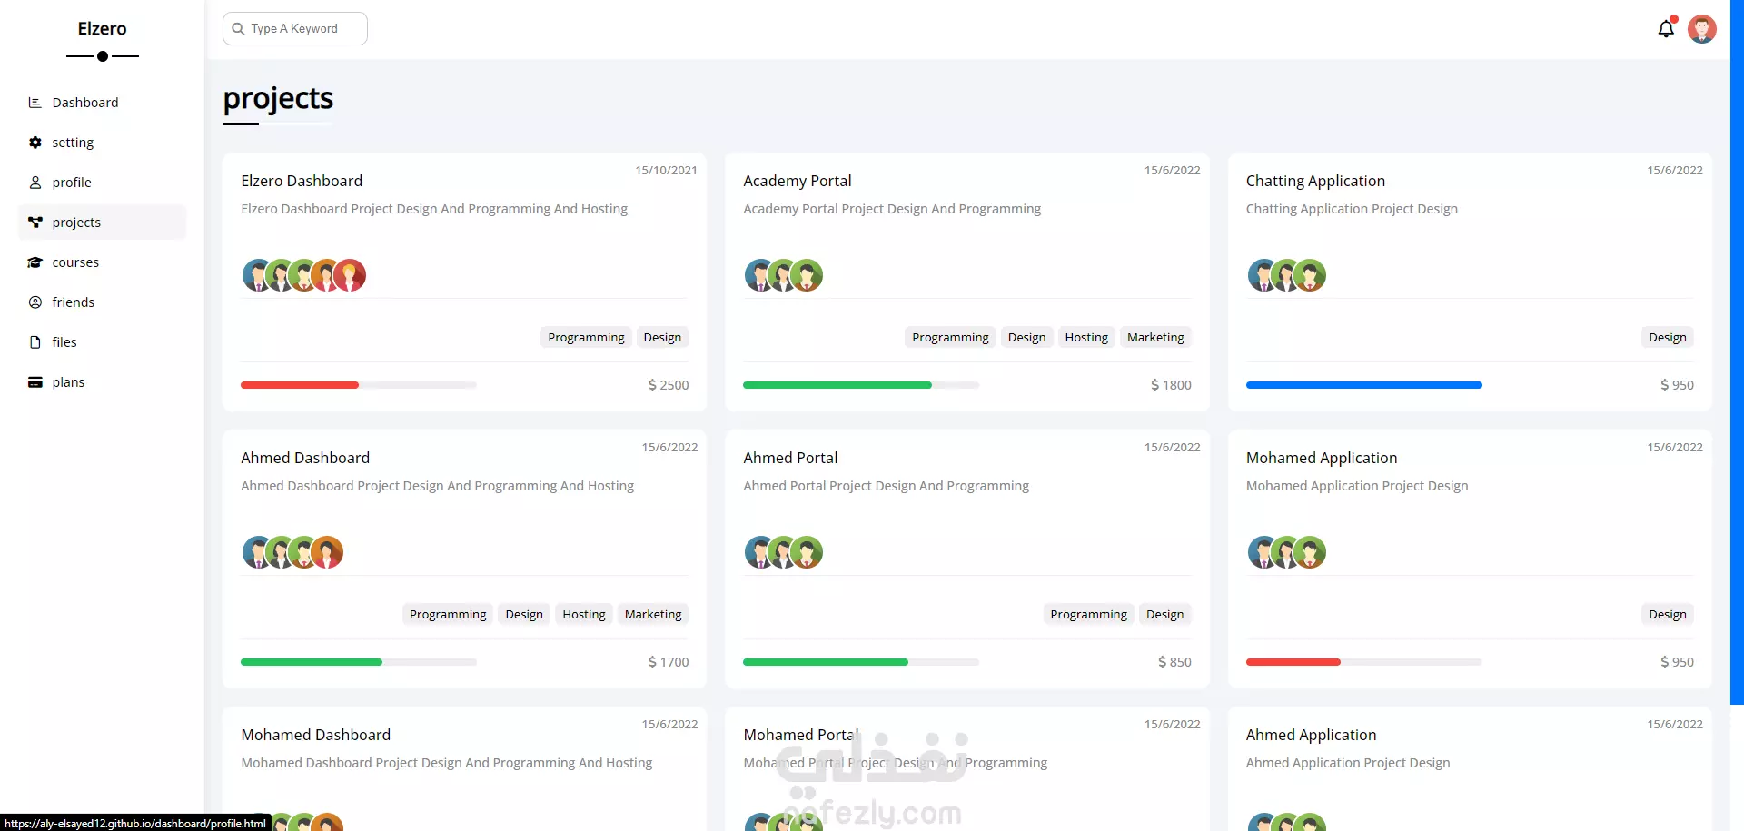
Task: Click Design tag in Chatting Application card
Action: [x=1668, y=338]
